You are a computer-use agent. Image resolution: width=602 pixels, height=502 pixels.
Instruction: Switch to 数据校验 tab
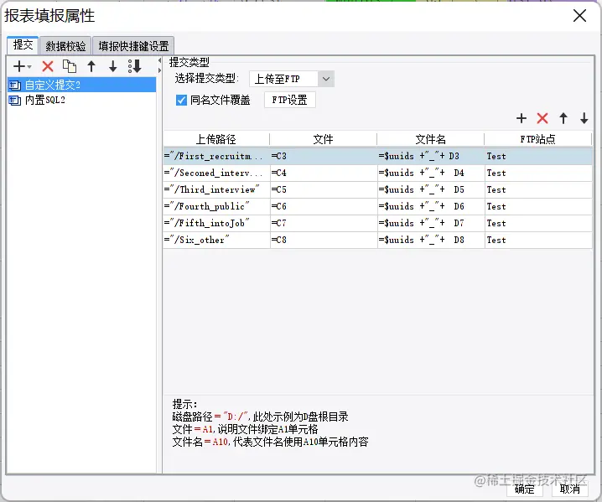pyautogui.click(x=65, y=46)
